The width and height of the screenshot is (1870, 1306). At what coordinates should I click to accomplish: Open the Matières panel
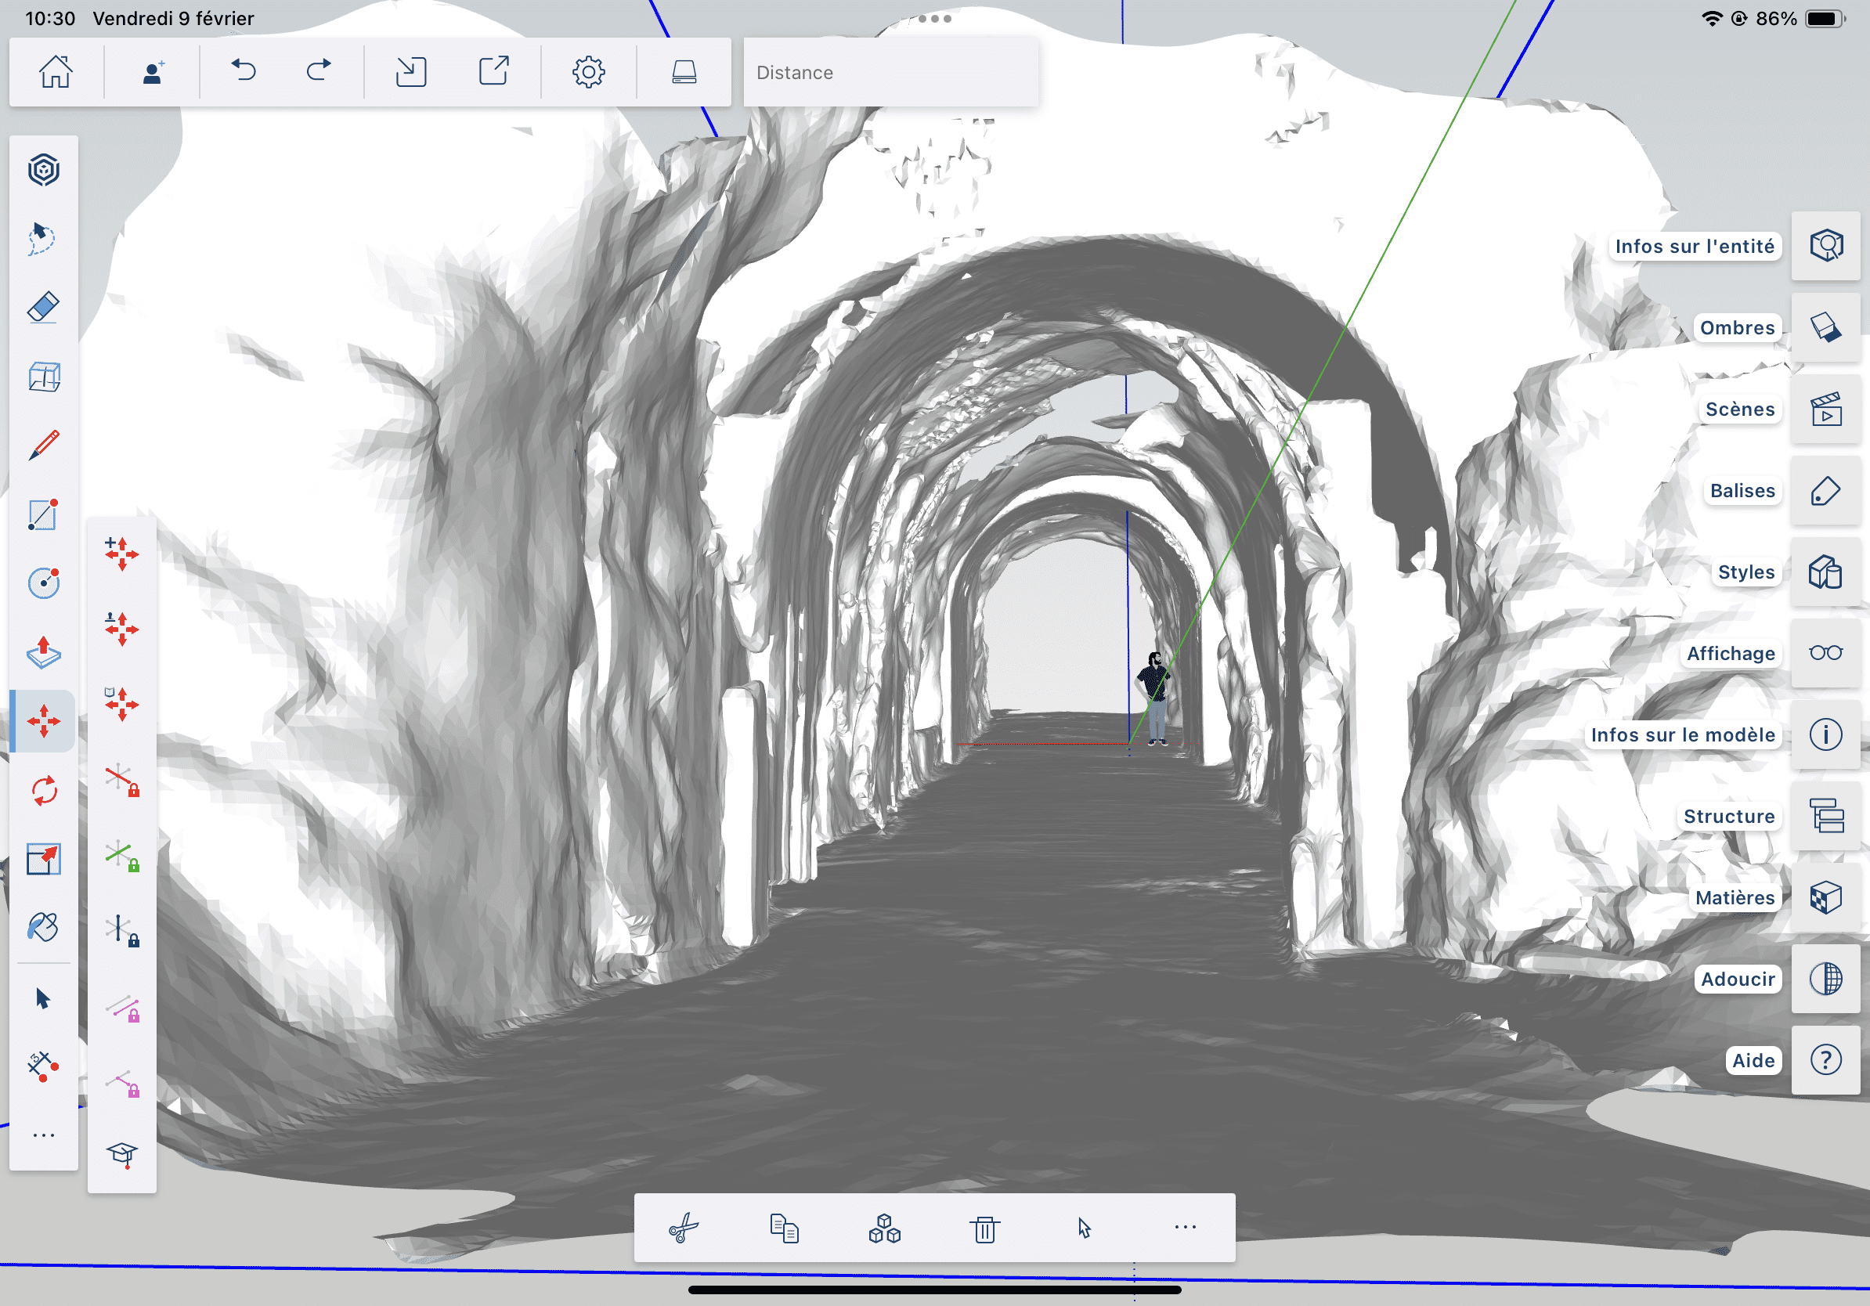click(x=1825, y=897)
